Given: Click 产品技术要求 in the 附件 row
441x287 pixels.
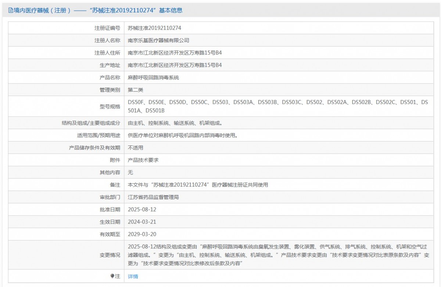Looking at the screenshot, I should [143, 160].
